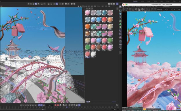Viewport: 181px width, 111px height.
Task: Switch to the Standard layout tab
Action: (135, 1)
